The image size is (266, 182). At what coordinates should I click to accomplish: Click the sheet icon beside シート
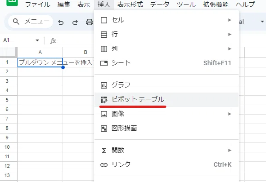(104, 63)
